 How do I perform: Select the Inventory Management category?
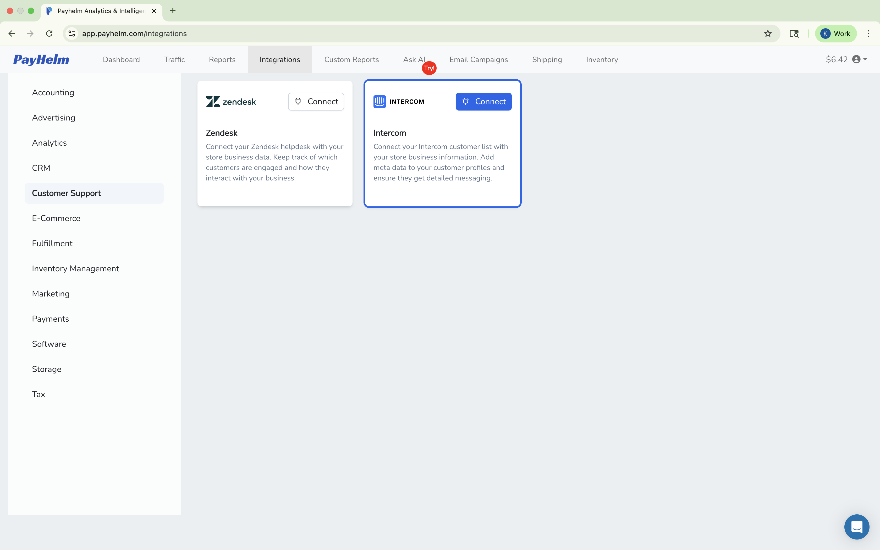point(75,268)
